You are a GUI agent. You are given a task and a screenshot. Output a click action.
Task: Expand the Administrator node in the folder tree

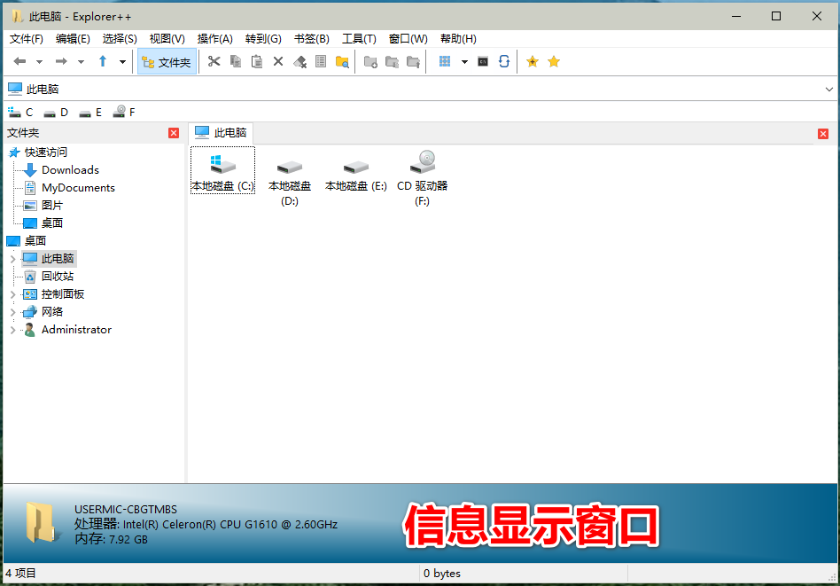12,329
